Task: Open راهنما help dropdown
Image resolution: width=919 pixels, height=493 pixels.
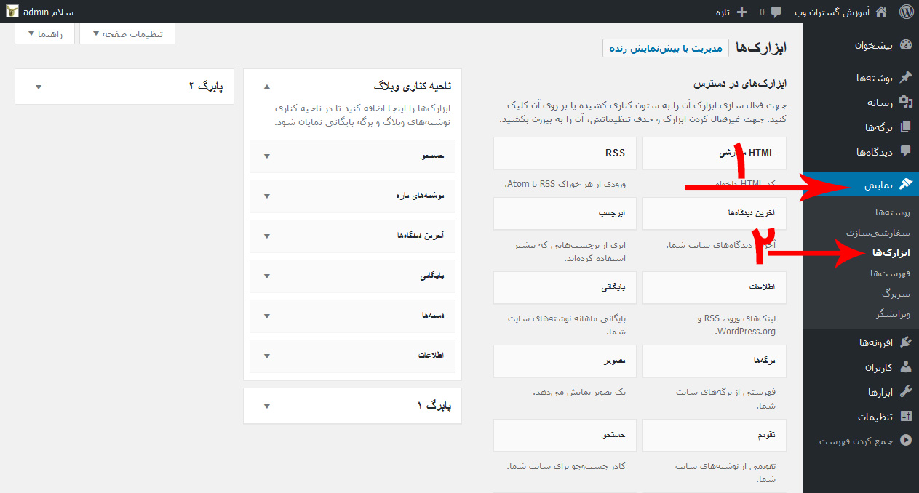Action: [44, 34]
